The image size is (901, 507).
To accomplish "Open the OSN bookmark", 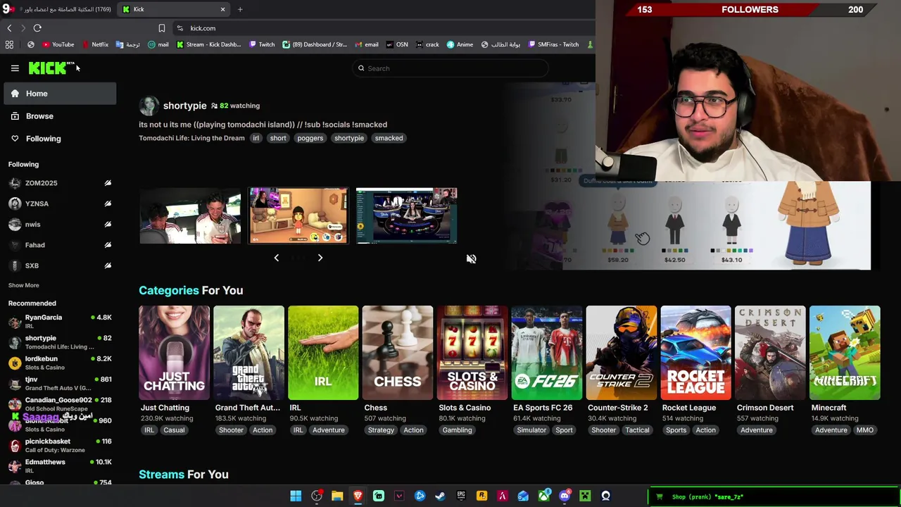I will pyautogui.click(x=397, y=44).
